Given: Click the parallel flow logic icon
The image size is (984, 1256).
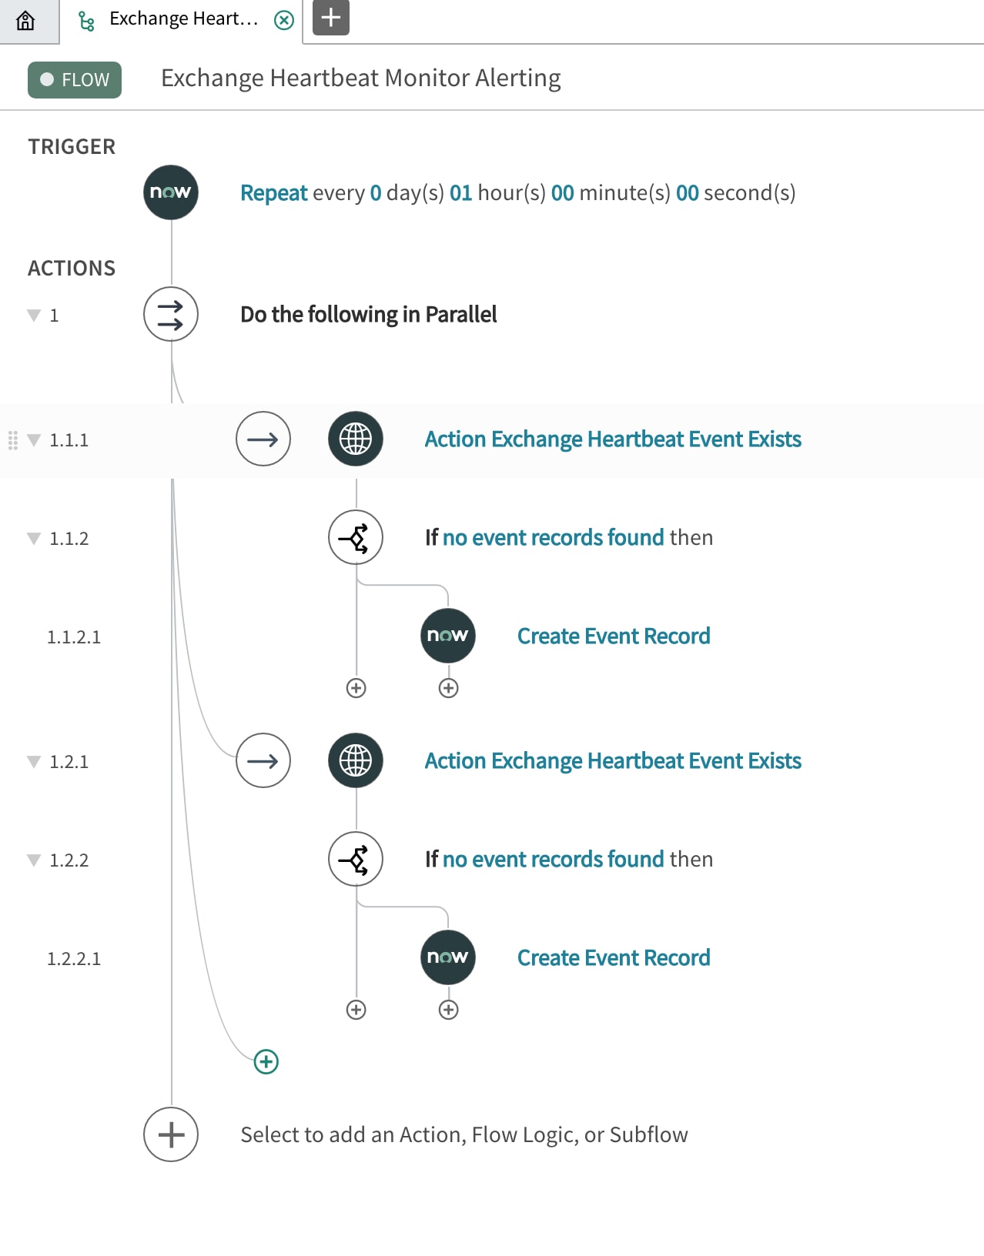Looking at the screenshot, I should pyautogui.click(x=171, y=314).
